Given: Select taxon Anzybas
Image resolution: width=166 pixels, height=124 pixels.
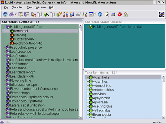Looking at the screenshot, I should [x=99, y=94].
